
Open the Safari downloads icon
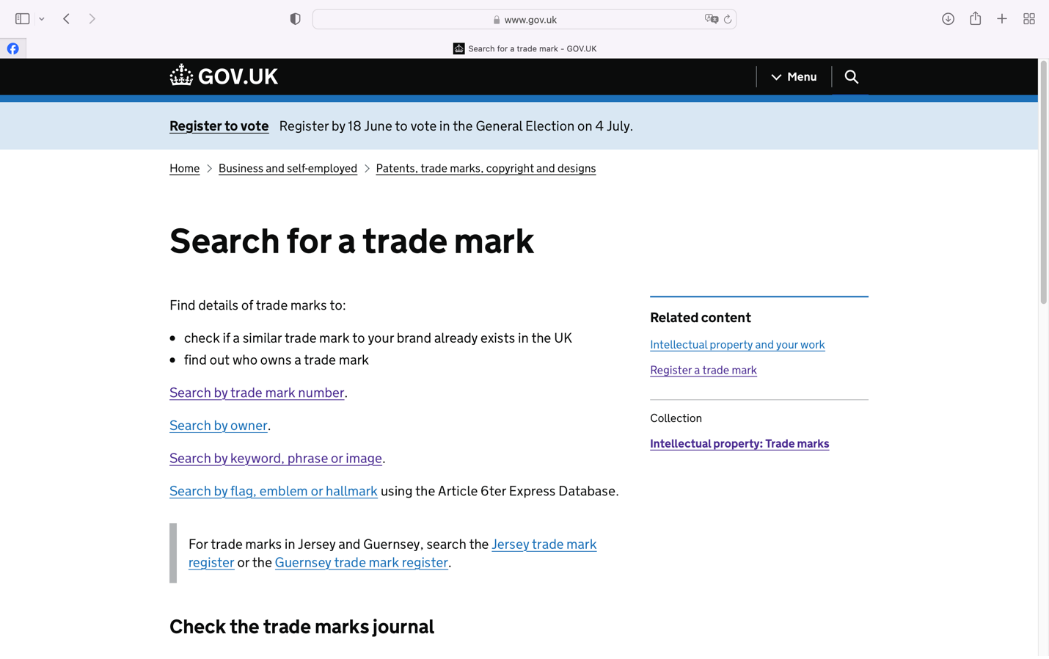[948, 19]
